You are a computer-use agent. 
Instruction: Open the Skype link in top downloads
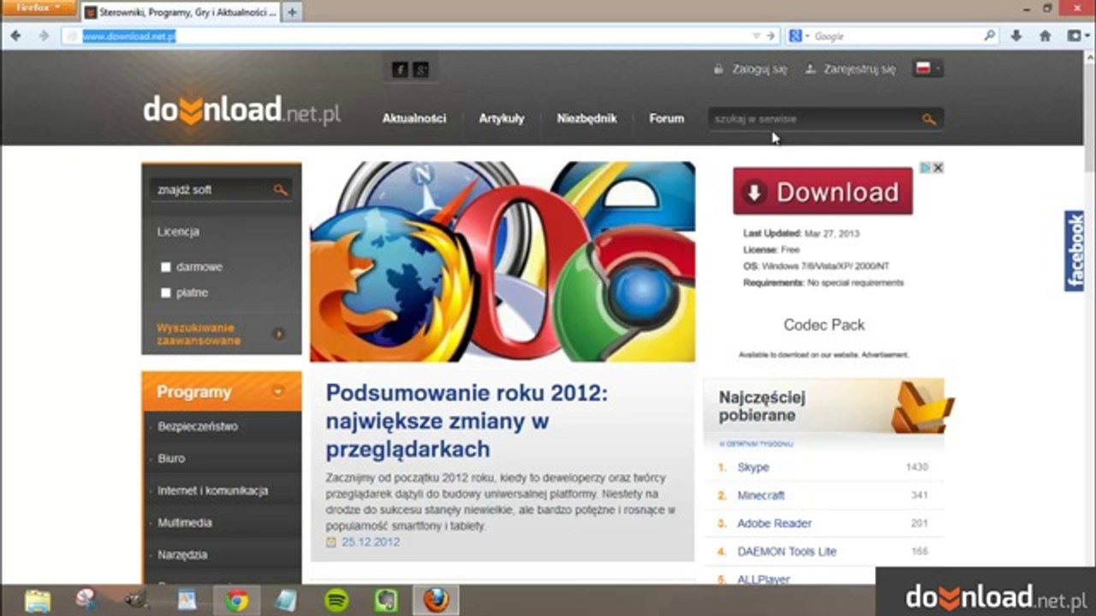click(x=753, y=467)
